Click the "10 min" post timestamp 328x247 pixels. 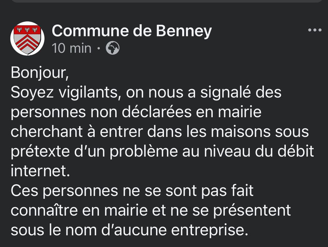pyautogui.click(x=71, y=48)
